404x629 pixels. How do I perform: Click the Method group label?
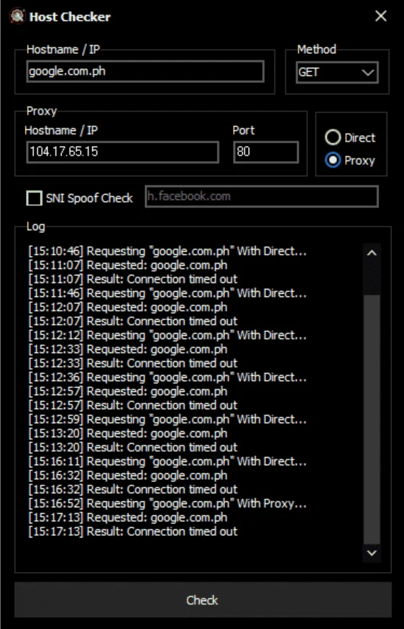pos(316,50)
